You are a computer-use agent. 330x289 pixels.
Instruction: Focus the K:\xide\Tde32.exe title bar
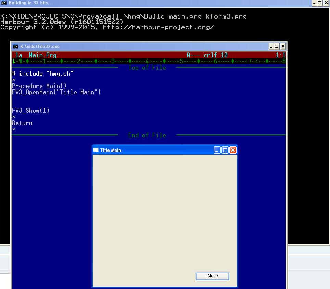tap(137, 46)
